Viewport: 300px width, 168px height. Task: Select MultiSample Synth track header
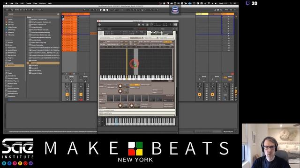click(69, 14)
